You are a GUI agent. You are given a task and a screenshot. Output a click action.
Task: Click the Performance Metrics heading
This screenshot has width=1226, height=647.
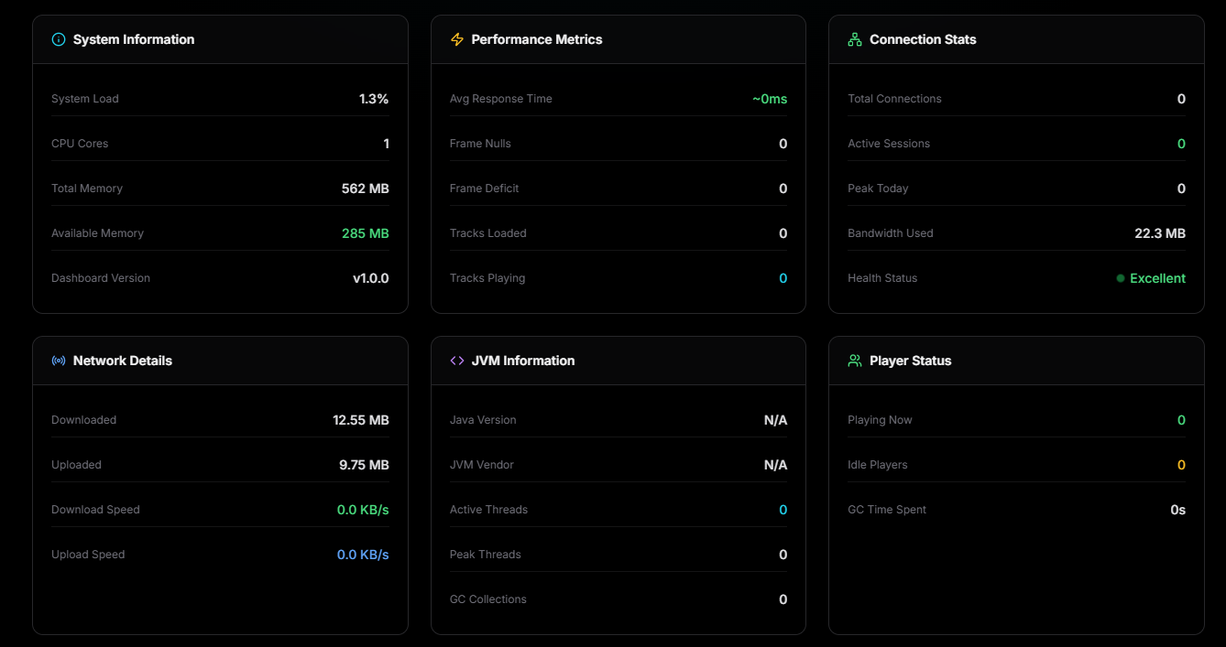[x=537, y=39]
